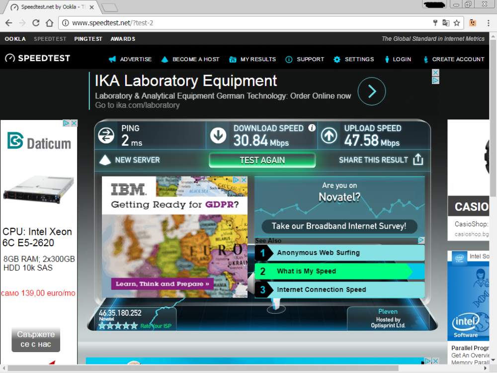Click the orange browser extension icon
The width and height of the screenshot is (497, 373).
(x=473, y=23)
